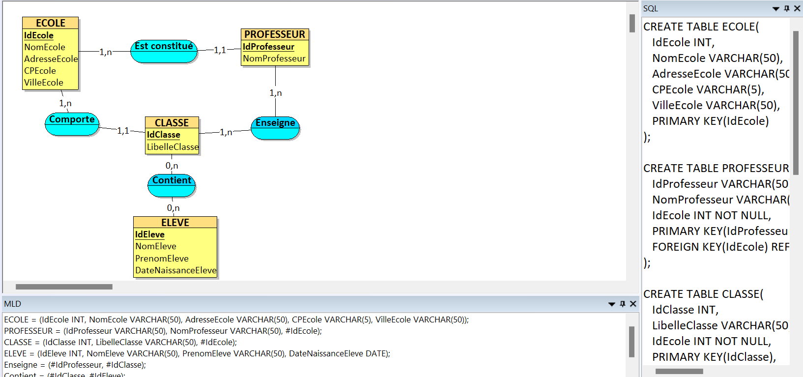Click the MLD line starting 'ECOLE ='
Viewport: 803px width, 377px height.
point(236,319)
